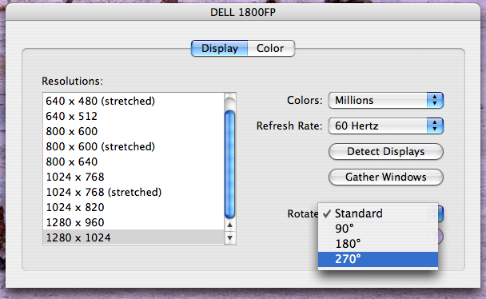The width and height of the screenshot is (486, 299).
Task: Select resolution 640 x 480 (stretched)
Action: 133,101
